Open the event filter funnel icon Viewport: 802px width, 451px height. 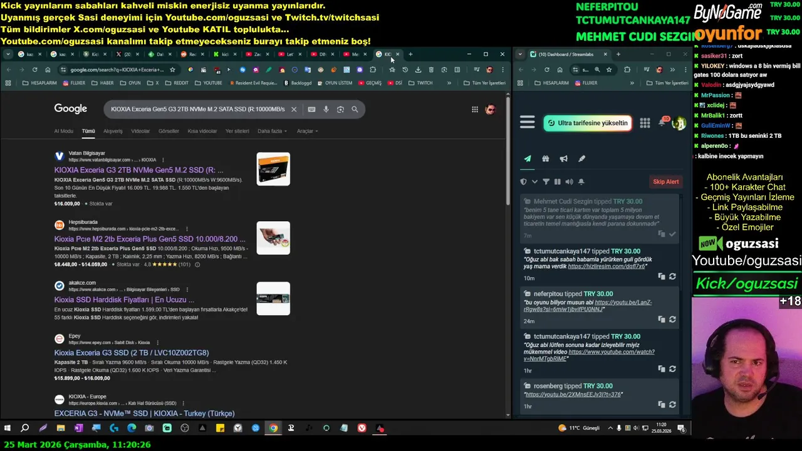546,182
